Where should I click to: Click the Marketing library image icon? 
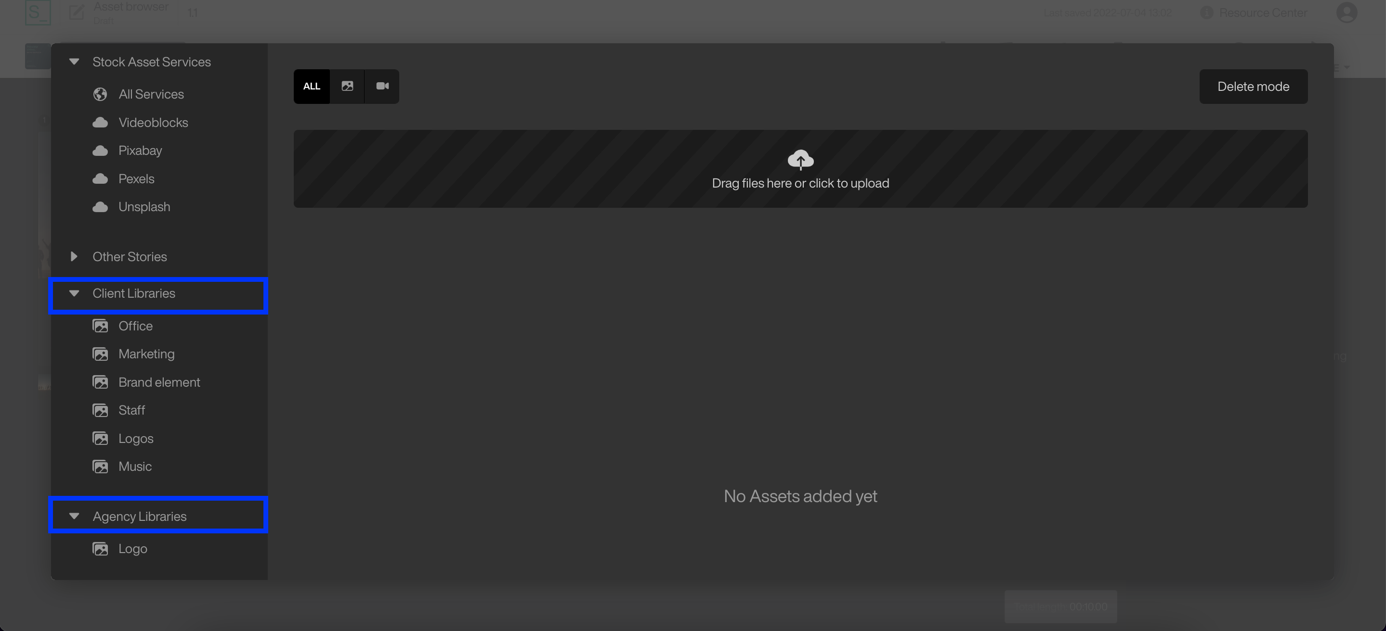102,354
